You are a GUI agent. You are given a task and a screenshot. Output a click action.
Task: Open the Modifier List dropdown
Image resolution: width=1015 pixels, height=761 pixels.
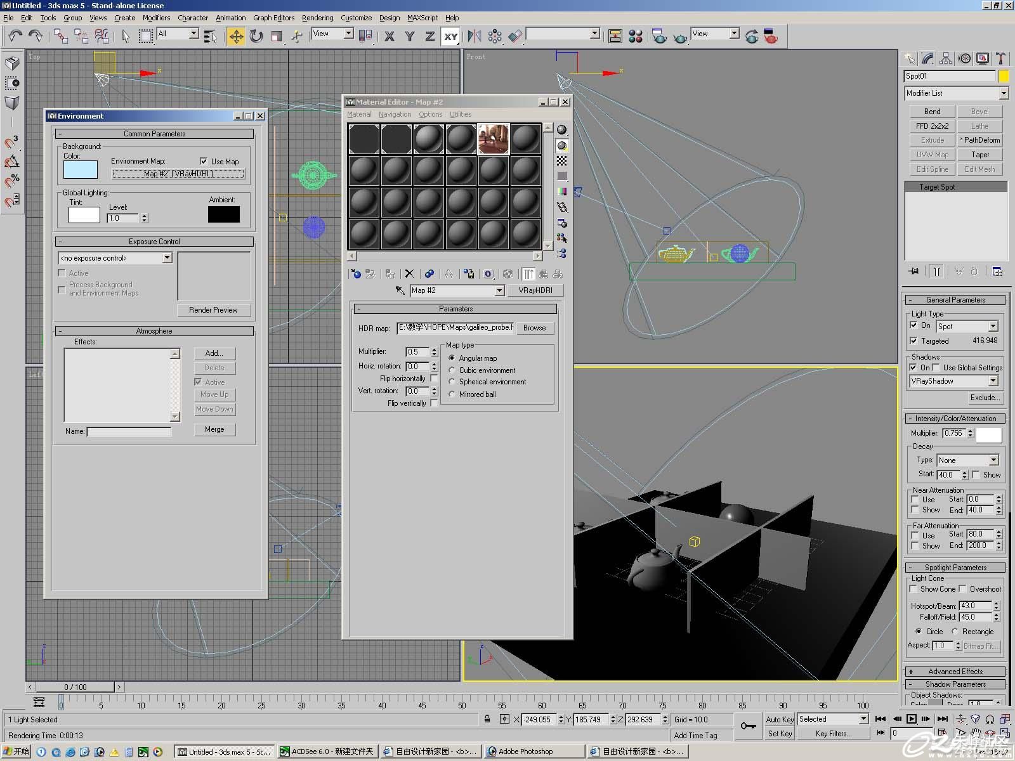tap(956, 93)
